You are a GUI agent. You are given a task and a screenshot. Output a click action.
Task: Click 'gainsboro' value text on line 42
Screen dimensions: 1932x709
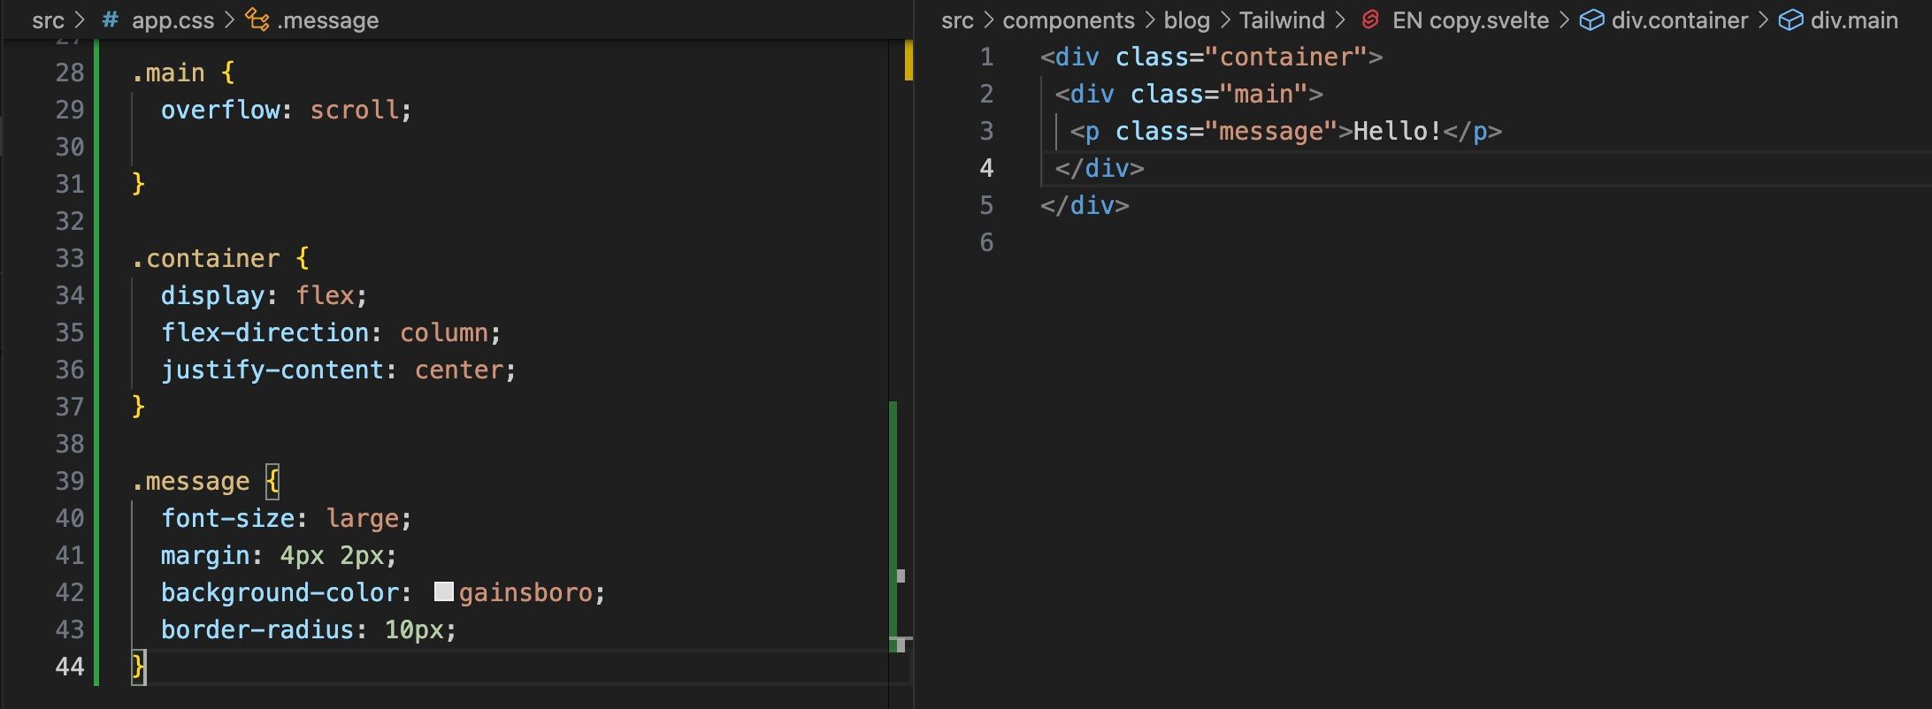click(x=525, y=592)
